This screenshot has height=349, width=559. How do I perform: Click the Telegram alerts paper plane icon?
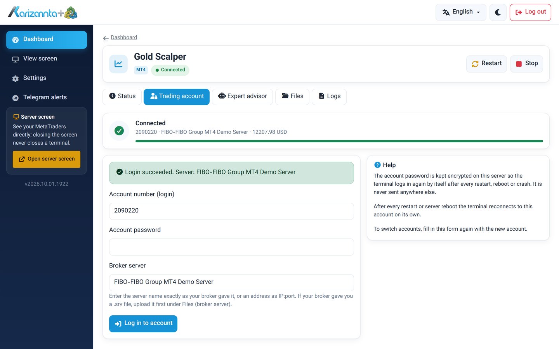tap(16, 98)
